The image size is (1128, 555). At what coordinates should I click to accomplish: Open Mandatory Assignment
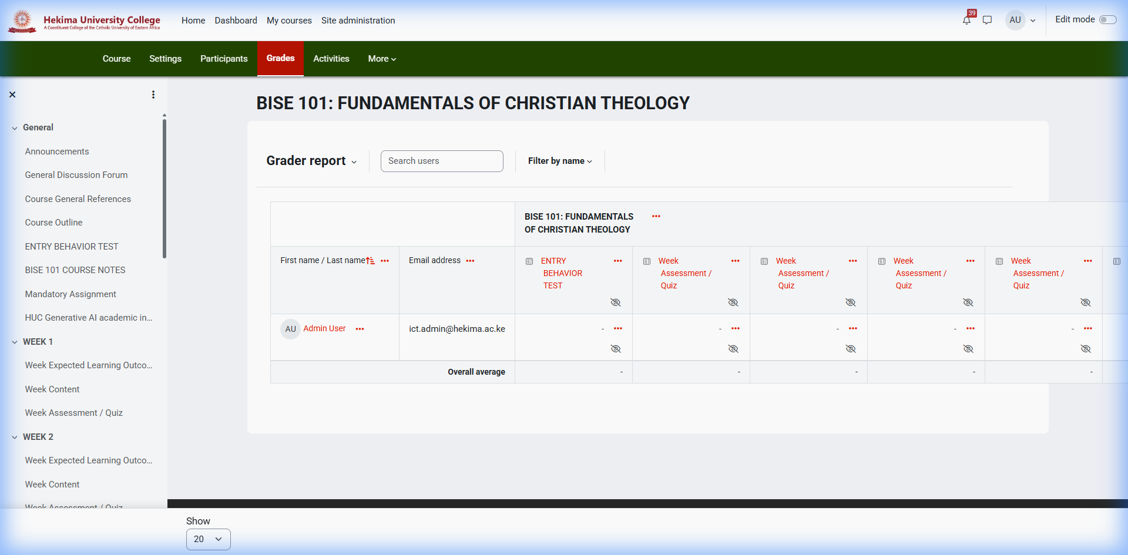pos(70,294)
